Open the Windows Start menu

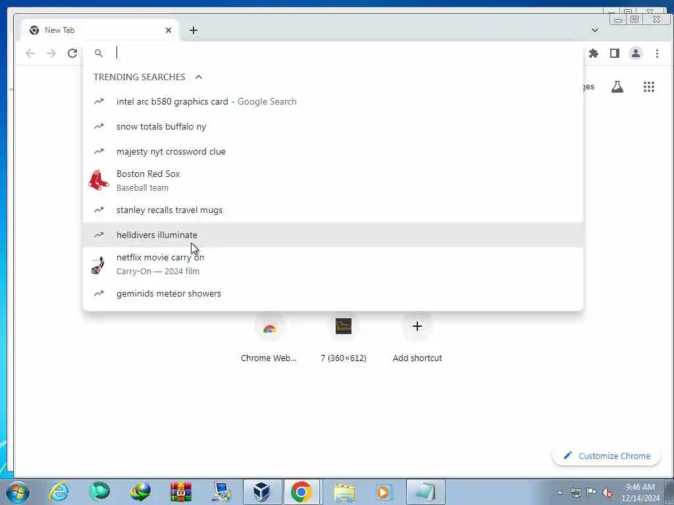click(x=18, y=492)
